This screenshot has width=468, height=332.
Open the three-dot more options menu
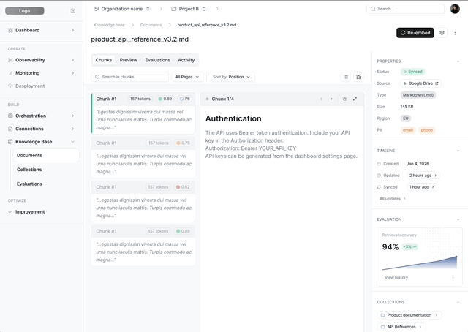pos(455,33)
